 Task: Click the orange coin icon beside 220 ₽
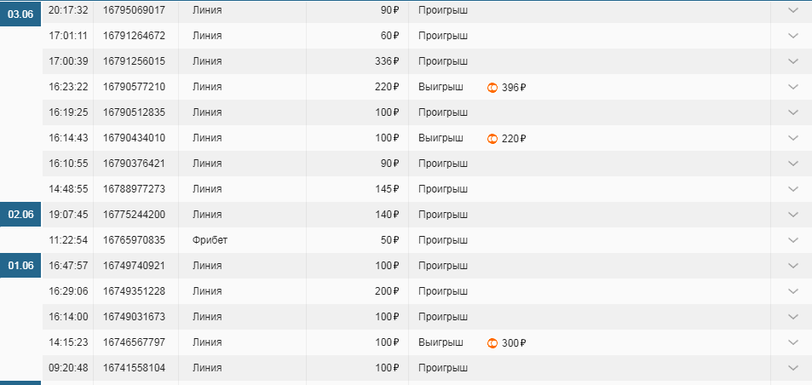(x=492, y=138)
